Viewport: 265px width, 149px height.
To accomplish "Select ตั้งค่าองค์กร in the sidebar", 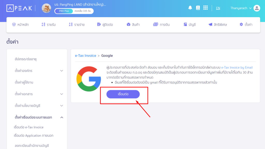I will 24,70.
